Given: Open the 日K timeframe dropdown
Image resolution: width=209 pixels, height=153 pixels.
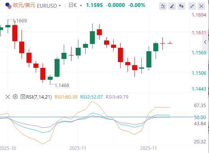Looking at the screenshot, I should coord(75,5).
